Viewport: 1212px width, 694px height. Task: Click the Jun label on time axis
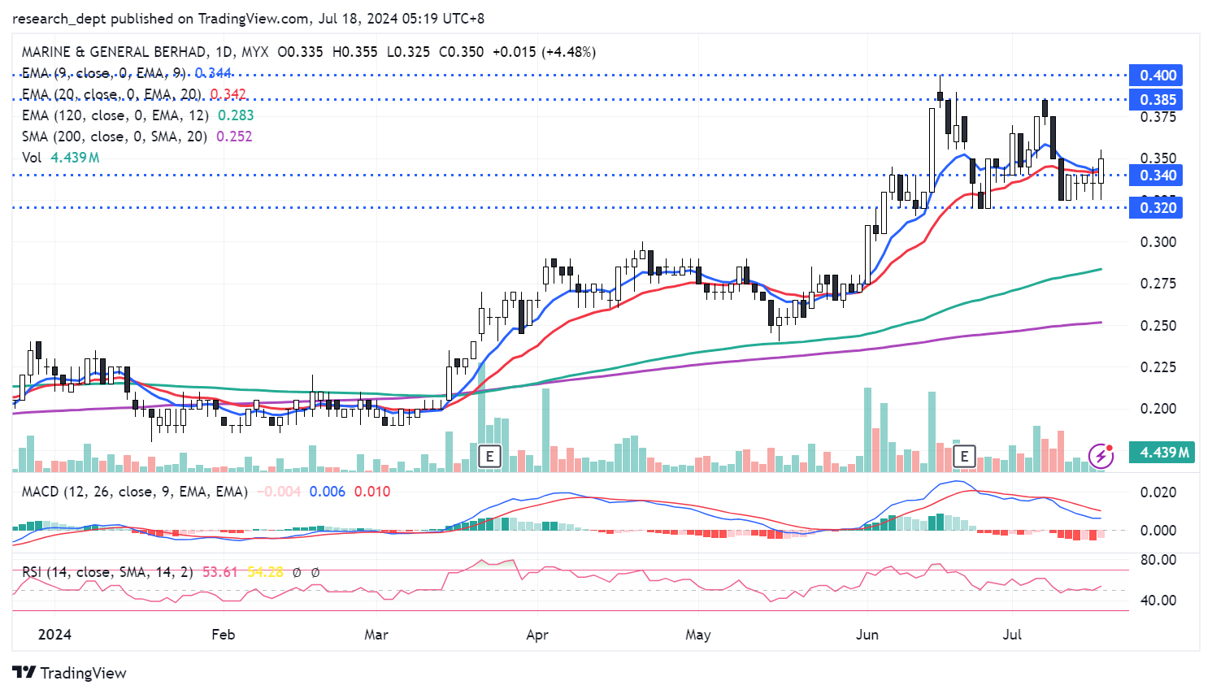867,635
